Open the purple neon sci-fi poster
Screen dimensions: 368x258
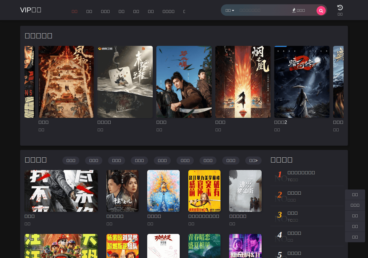245,246
